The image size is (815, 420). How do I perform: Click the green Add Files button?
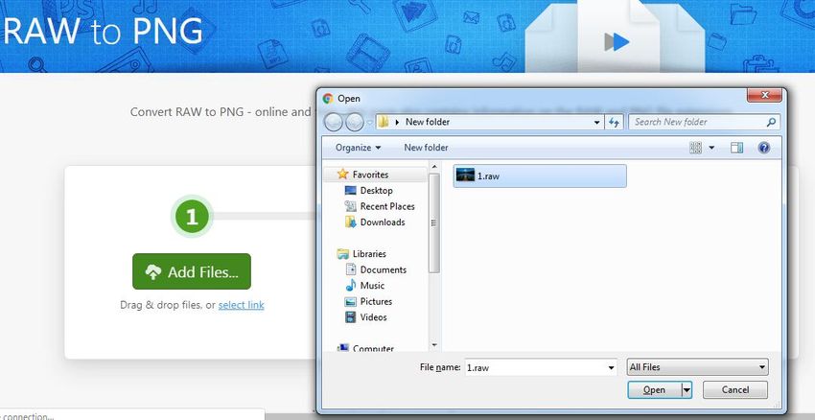click(191, 272)
